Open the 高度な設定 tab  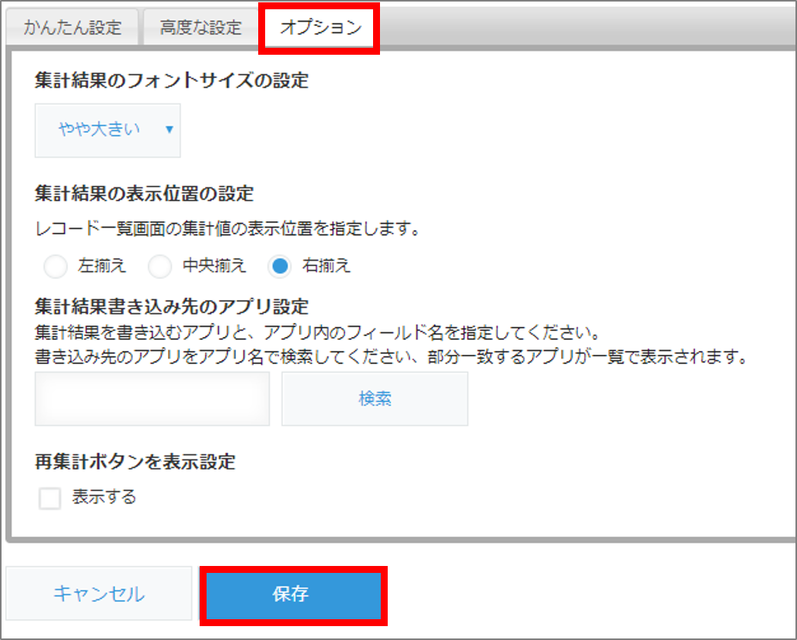(200, 29)
